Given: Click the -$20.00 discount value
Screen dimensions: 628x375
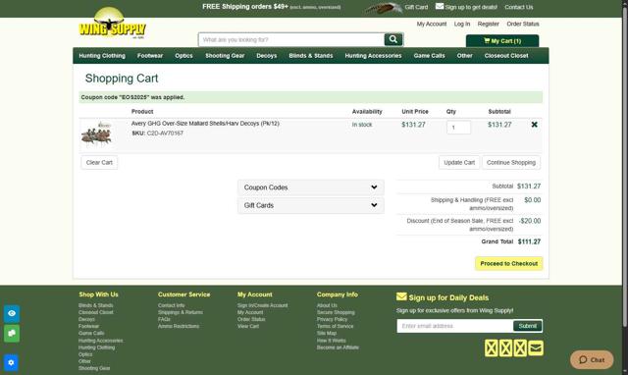Looking at the screenshot, I should pyautogui.click(x=530, y=221).
